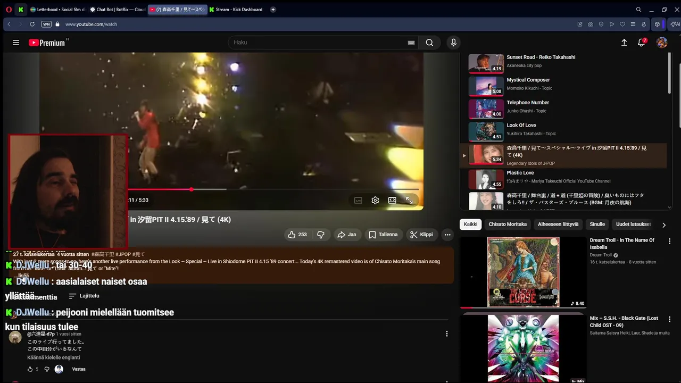The image size is (681, 383).
Task: Click the site security lock icon
Action: (x=57, y=24)
